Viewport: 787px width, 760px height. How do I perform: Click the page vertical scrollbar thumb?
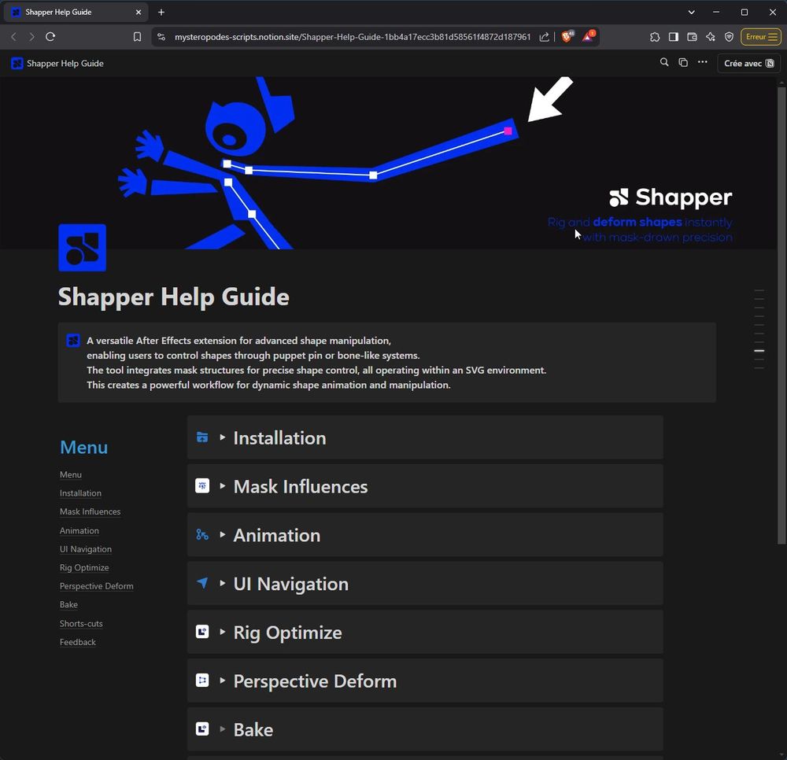coord(781,315)
